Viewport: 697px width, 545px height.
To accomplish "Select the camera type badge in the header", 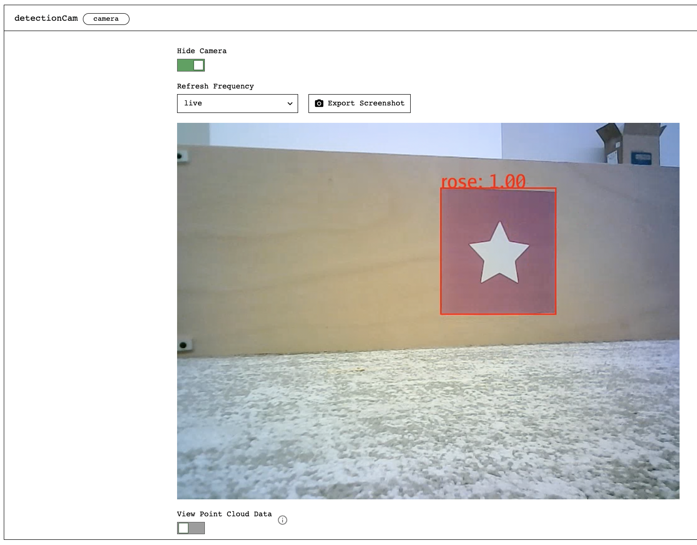I will [106, 19].
